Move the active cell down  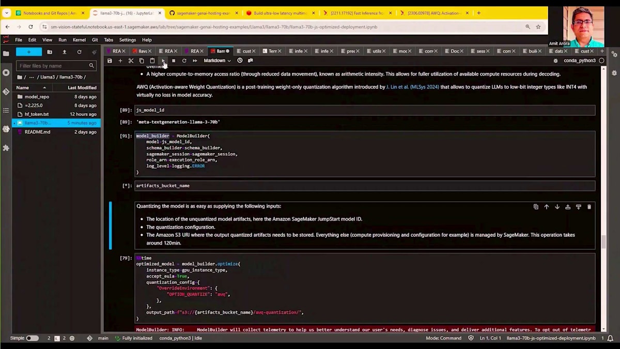tap(557, 207)
